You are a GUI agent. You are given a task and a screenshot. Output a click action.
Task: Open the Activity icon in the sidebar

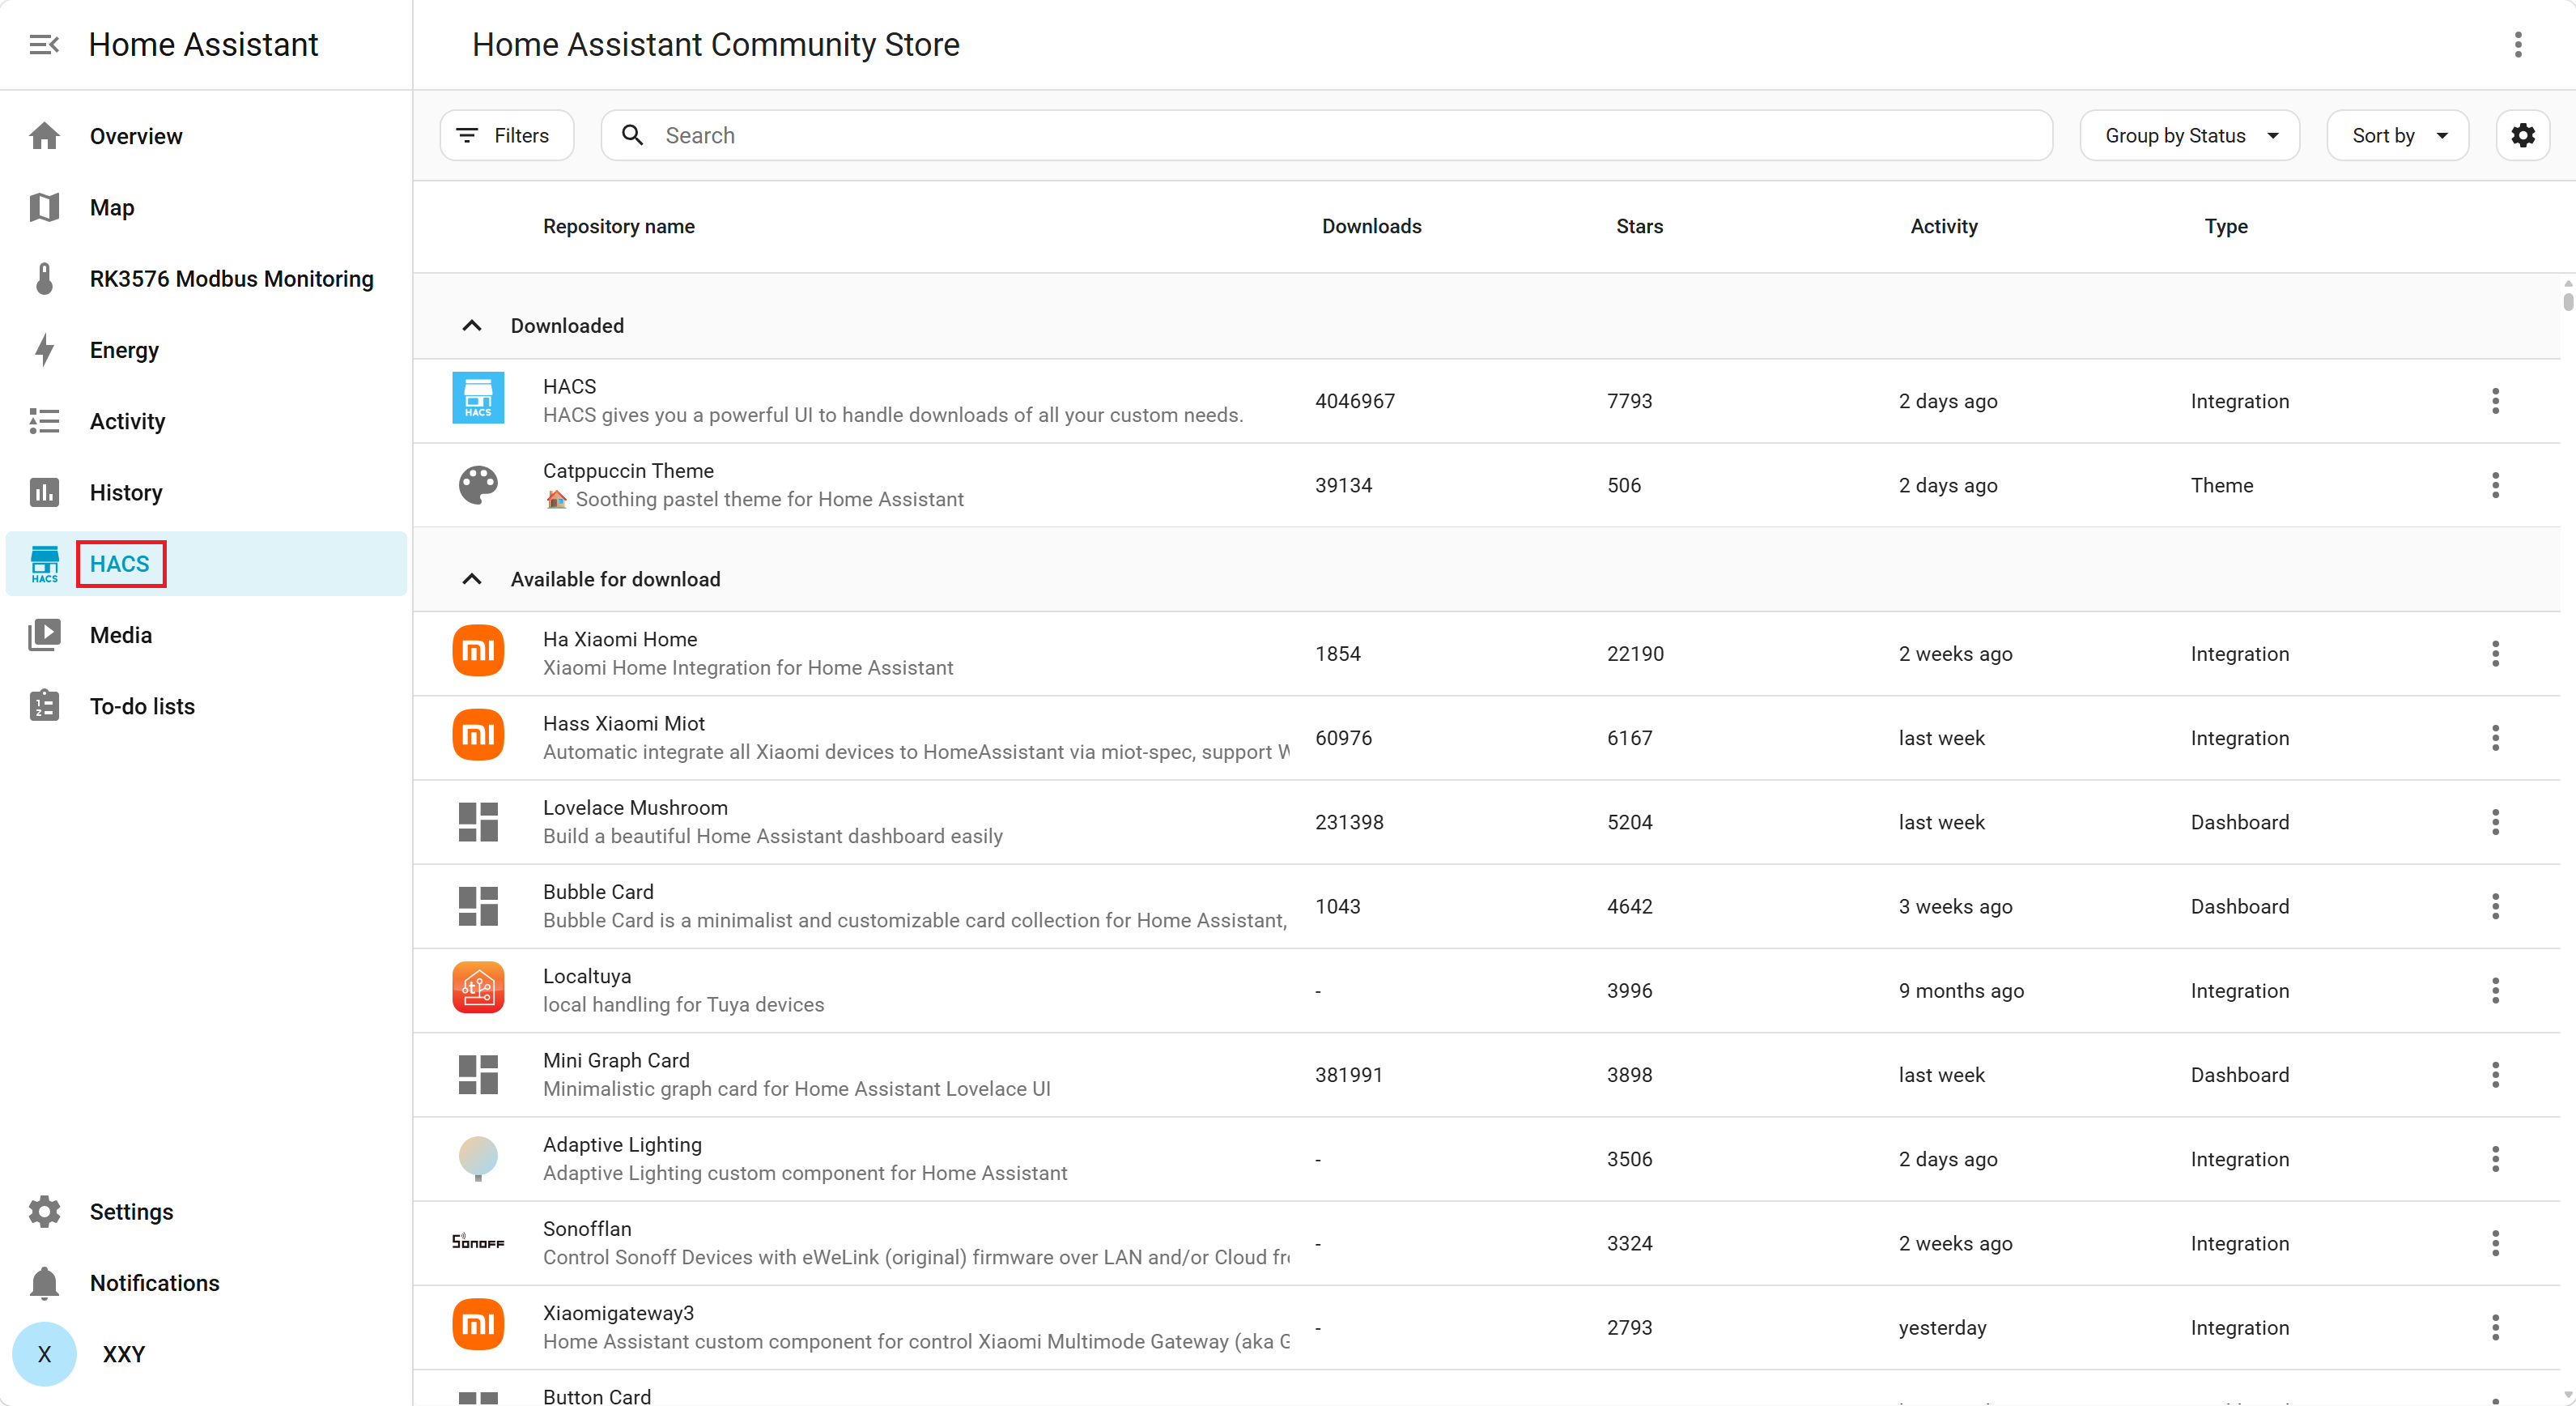pyautogui.click(x=44, y=421)
